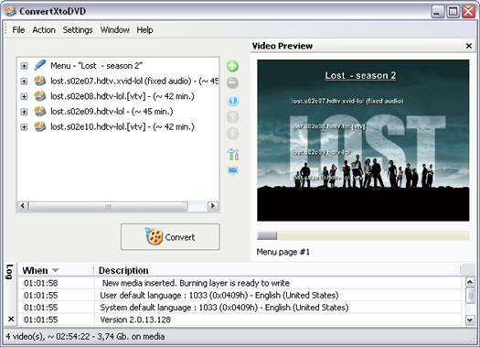Screen dimensions: 480x347
Task: Click "User default language" log entry
Action: [x=219, y=295]
